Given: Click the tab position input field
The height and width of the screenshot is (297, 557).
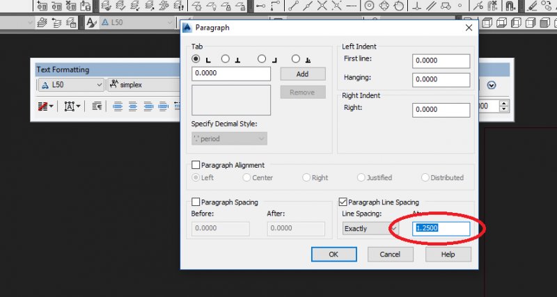Looking at the screenshot, I should pyautogui.click(x=231, y=74).
